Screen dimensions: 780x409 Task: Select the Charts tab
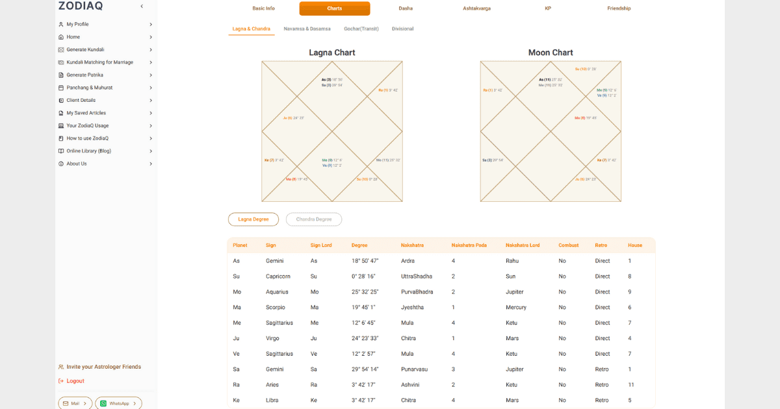click(335, 8)
